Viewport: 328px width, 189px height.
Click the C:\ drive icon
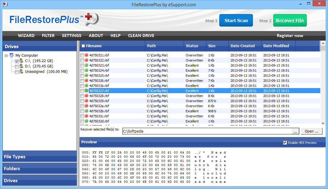click(x=21, y=61)
